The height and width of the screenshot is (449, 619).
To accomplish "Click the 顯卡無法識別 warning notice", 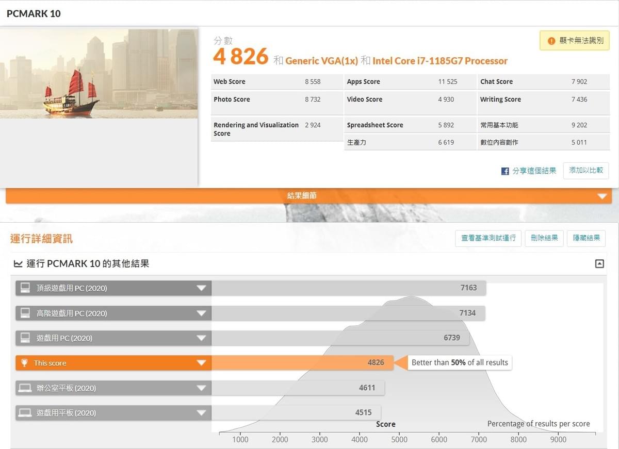I will click(575, 40).
